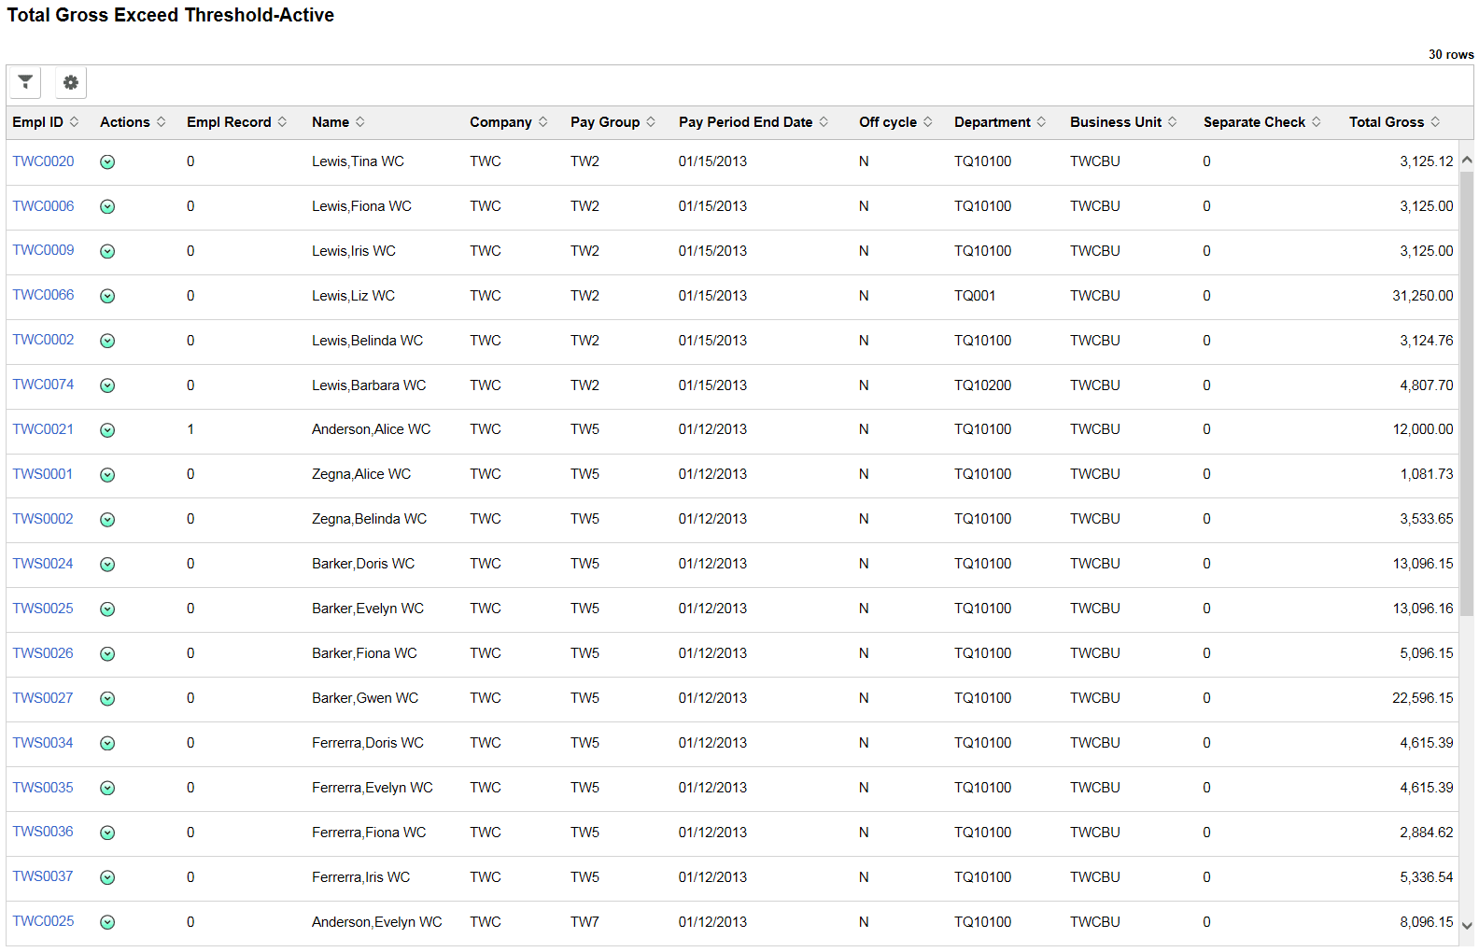1479x952 pixels.
Task: Open the filter icon in the grid toolbar
Action: [x=25, y=82]
